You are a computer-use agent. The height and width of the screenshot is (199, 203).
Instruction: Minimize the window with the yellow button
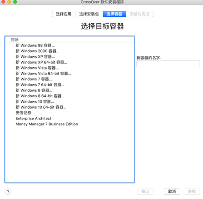(x=9, y=2)
